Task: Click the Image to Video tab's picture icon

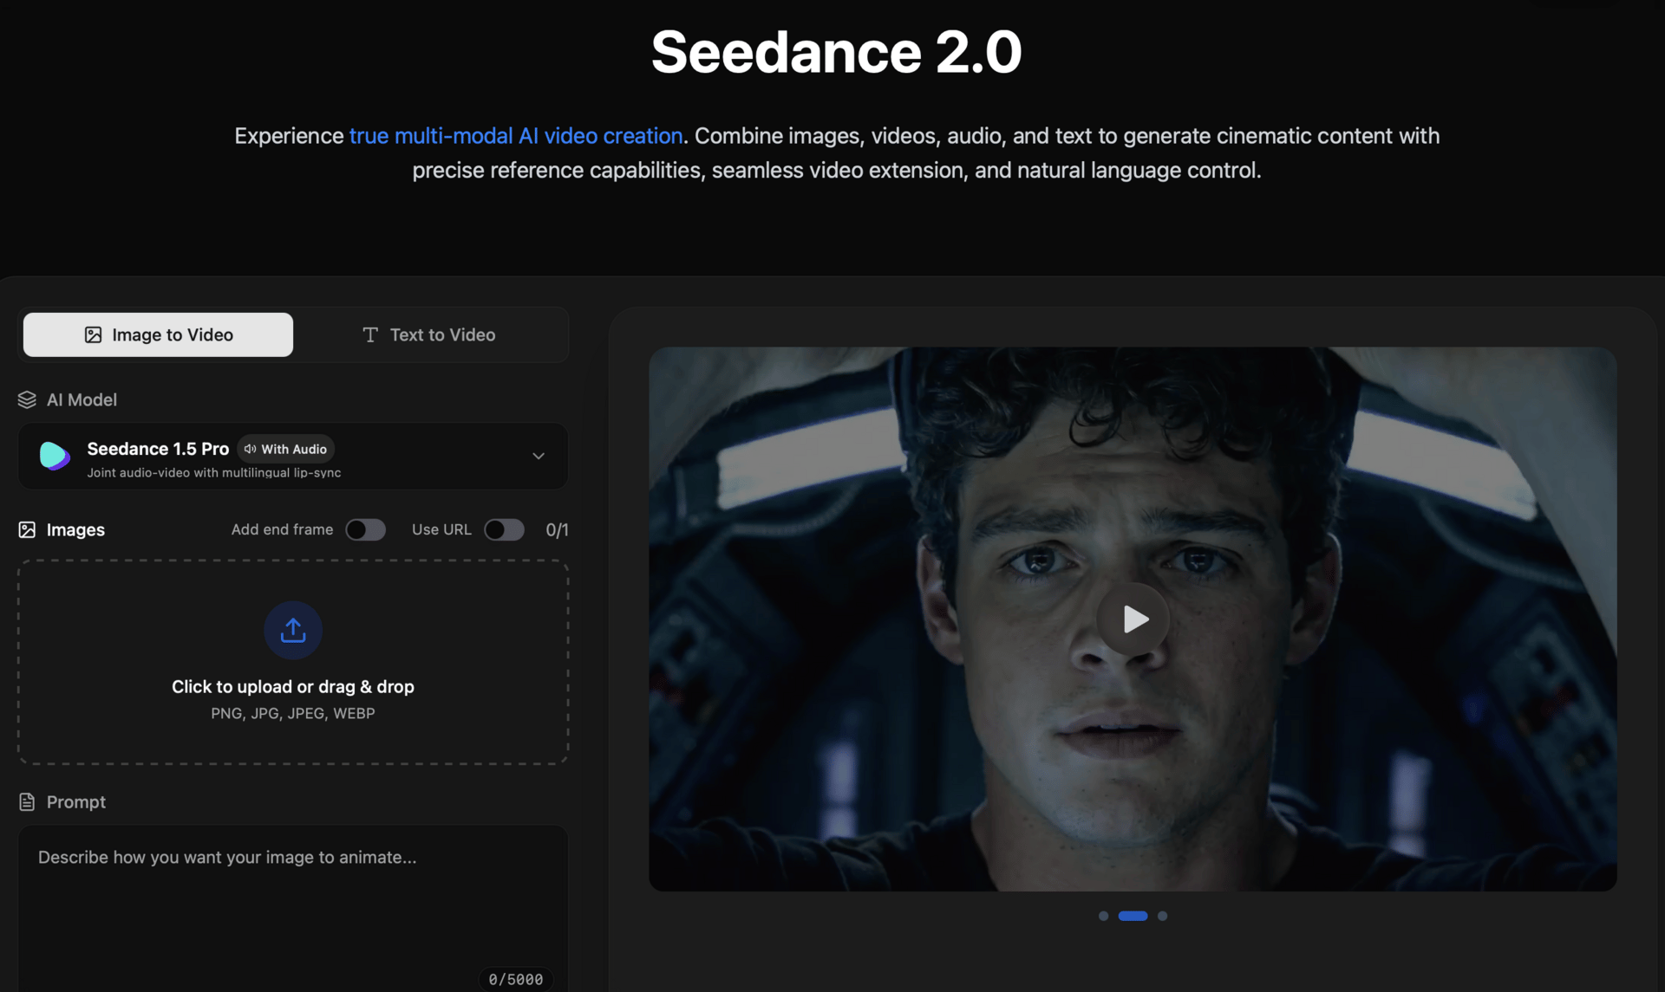Action: point(93,334)
